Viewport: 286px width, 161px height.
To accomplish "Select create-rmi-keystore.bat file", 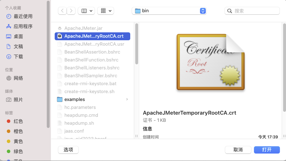I will (92, 84).
